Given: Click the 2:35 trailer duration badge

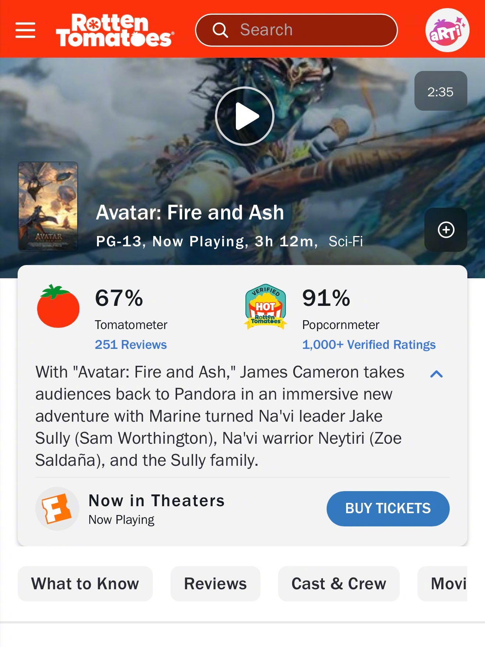Looking at the screenshot, I should (441, 91).
